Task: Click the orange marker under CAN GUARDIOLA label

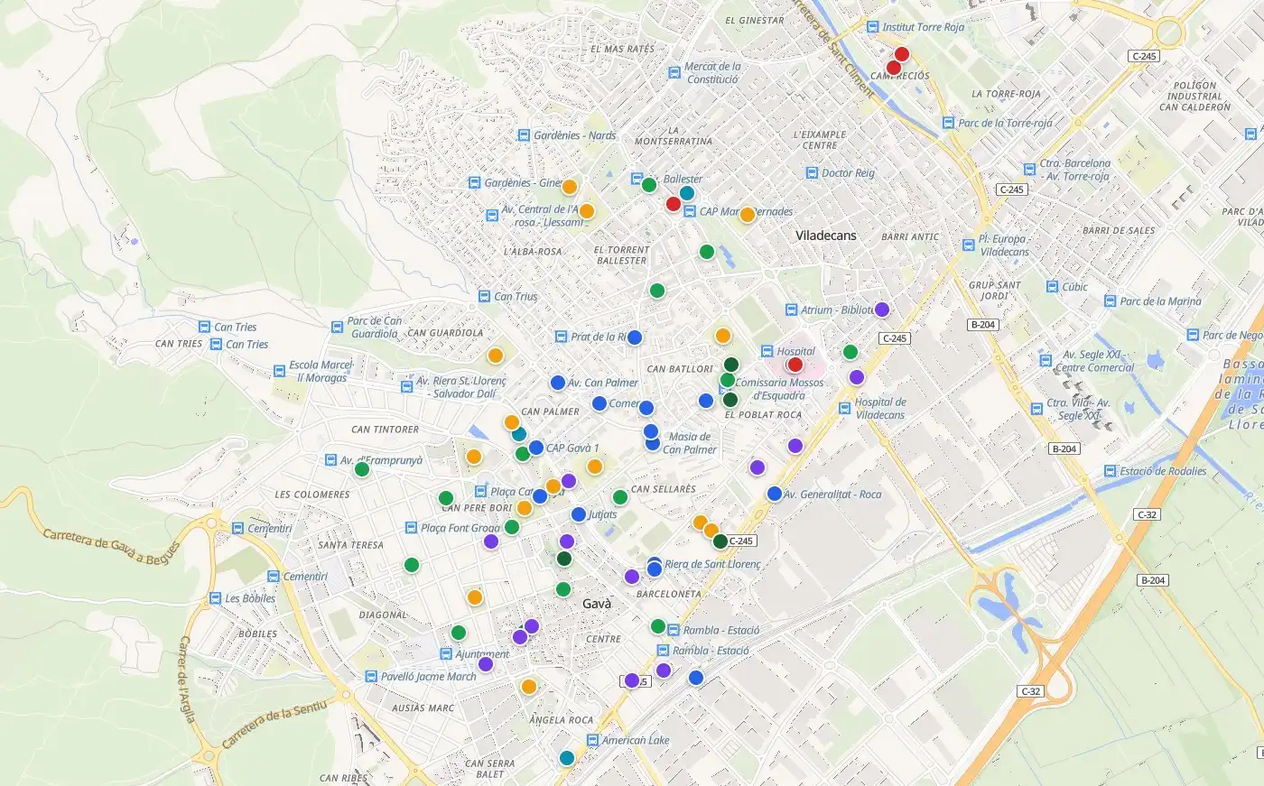Action: 495,356
